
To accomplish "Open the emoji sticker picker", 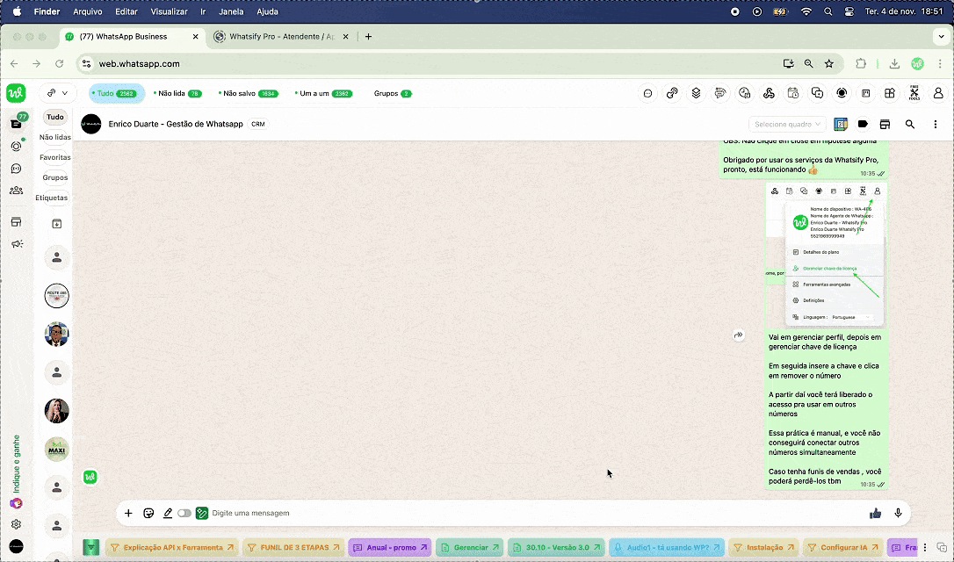I will click(148, 513).
